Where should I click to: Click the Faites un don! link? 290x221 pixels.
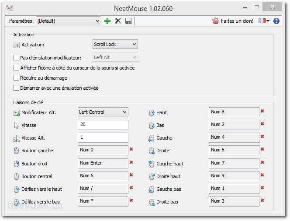click(x=237, y=21)
